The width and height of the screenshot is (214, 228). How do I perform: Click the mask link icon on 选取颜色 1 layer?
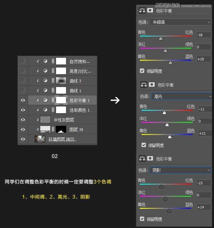pos(53,110)
